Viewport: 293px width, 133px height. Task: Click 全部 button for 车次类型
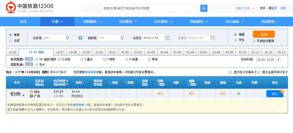pyautogui.click(x=29, y=59)
